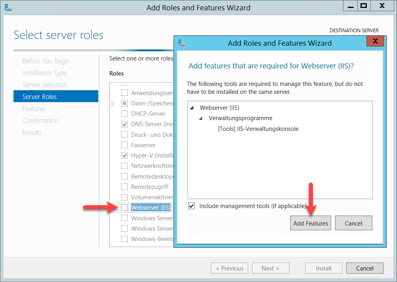Cancel the main wizard

coord(364,268)
